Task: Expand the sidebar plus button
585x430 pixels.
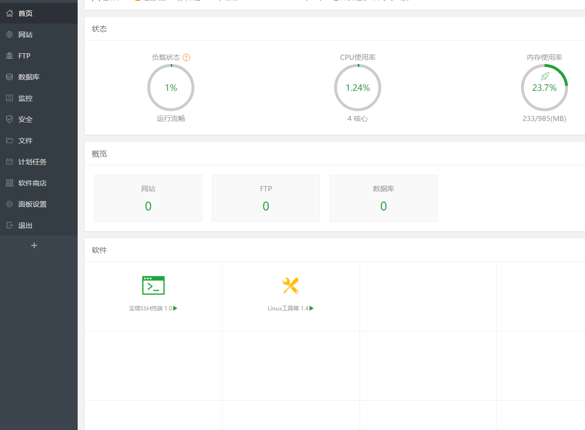Action: [33, 245]
